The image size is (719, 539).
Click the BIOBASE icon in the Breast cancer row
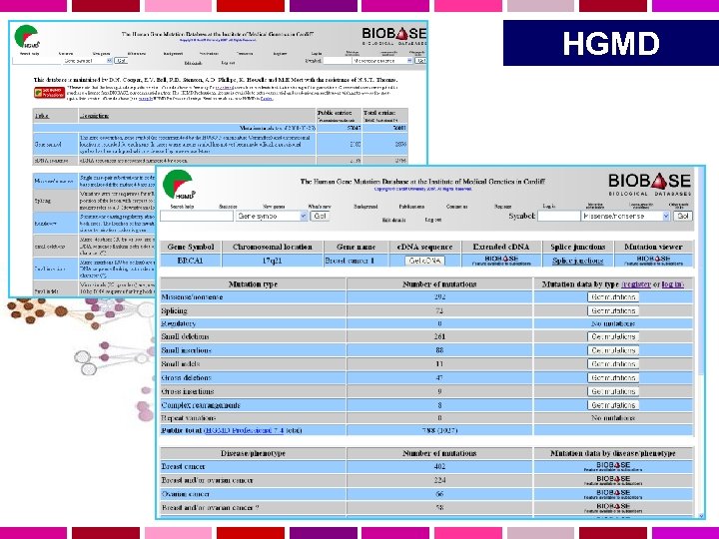tap(613, 466)
